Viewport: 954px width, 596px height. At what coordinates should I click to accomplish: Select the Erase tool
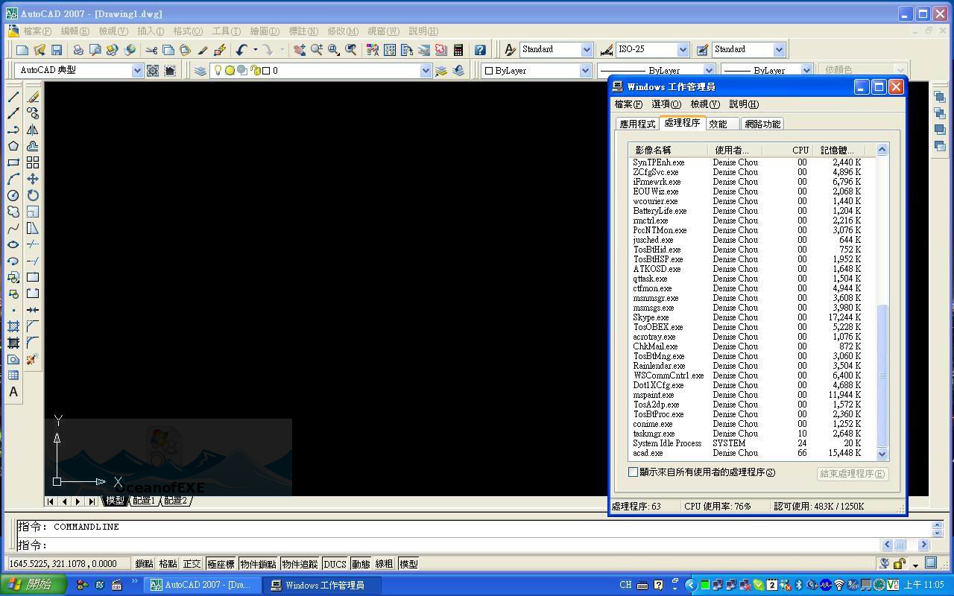click(33, 97)
